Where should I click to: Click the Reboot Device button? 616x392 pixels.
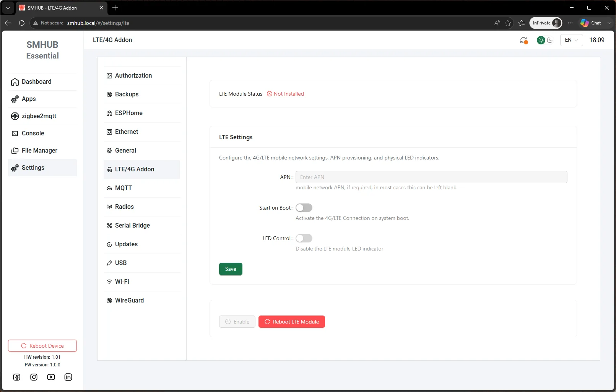(x=42, y=346)
